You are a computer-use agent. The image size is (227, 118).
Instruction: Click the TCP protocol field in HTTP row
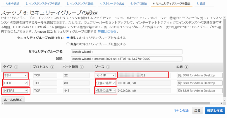[45, 83]
